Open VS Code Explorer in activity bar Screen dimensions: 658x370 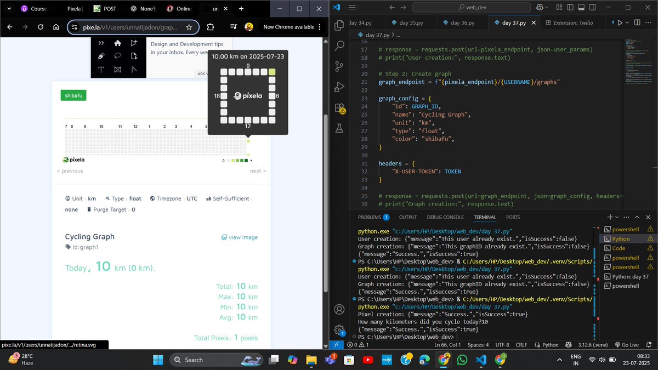click(x=339, y=25)
